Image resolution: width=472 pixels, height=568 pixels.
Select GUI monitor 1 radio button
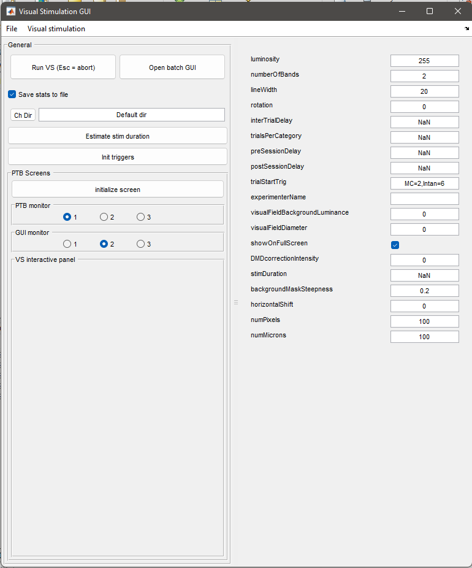pos(67,244)
